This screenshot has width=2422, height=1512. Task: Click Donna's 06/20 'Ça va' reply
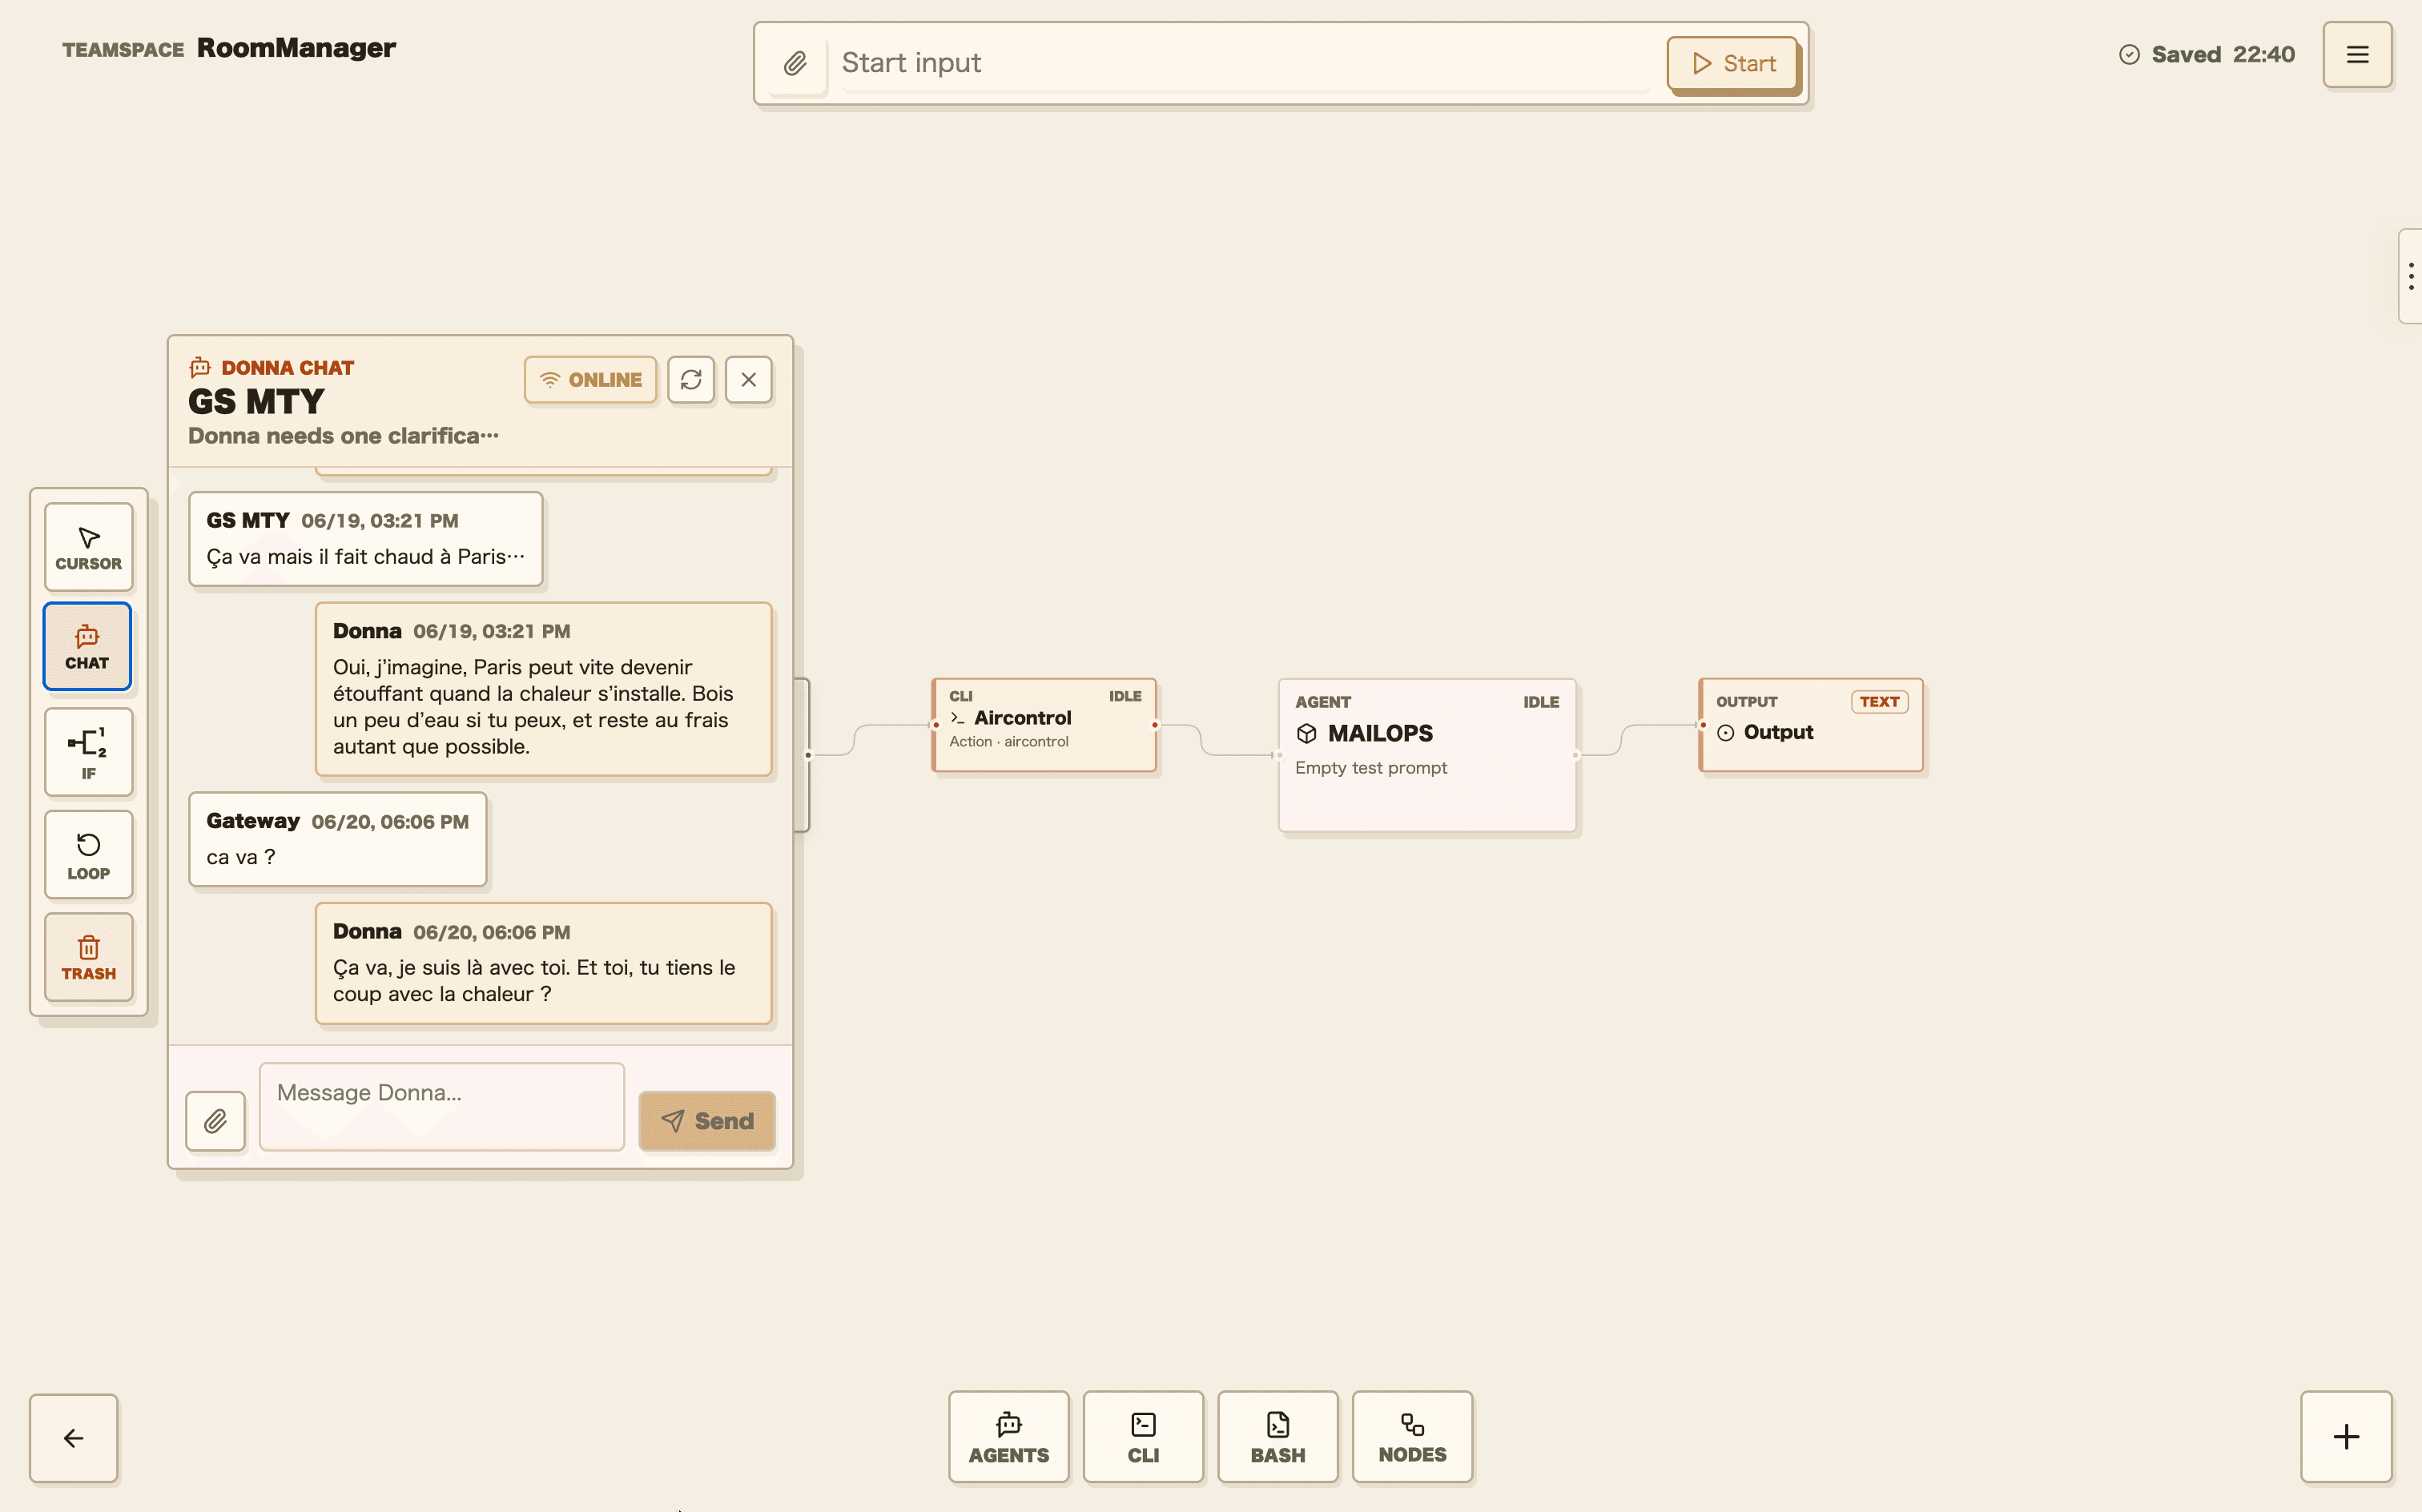pyautogui.click(x=543, y=963)
